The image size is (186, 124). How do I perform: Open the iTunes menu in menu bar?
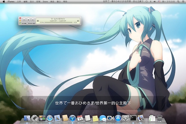(11, 1)
